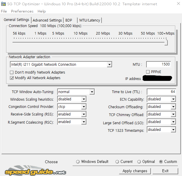Click the 20 Mbps speed label
Viewport: 182px width, 176px height.
[x=103, y=33]
